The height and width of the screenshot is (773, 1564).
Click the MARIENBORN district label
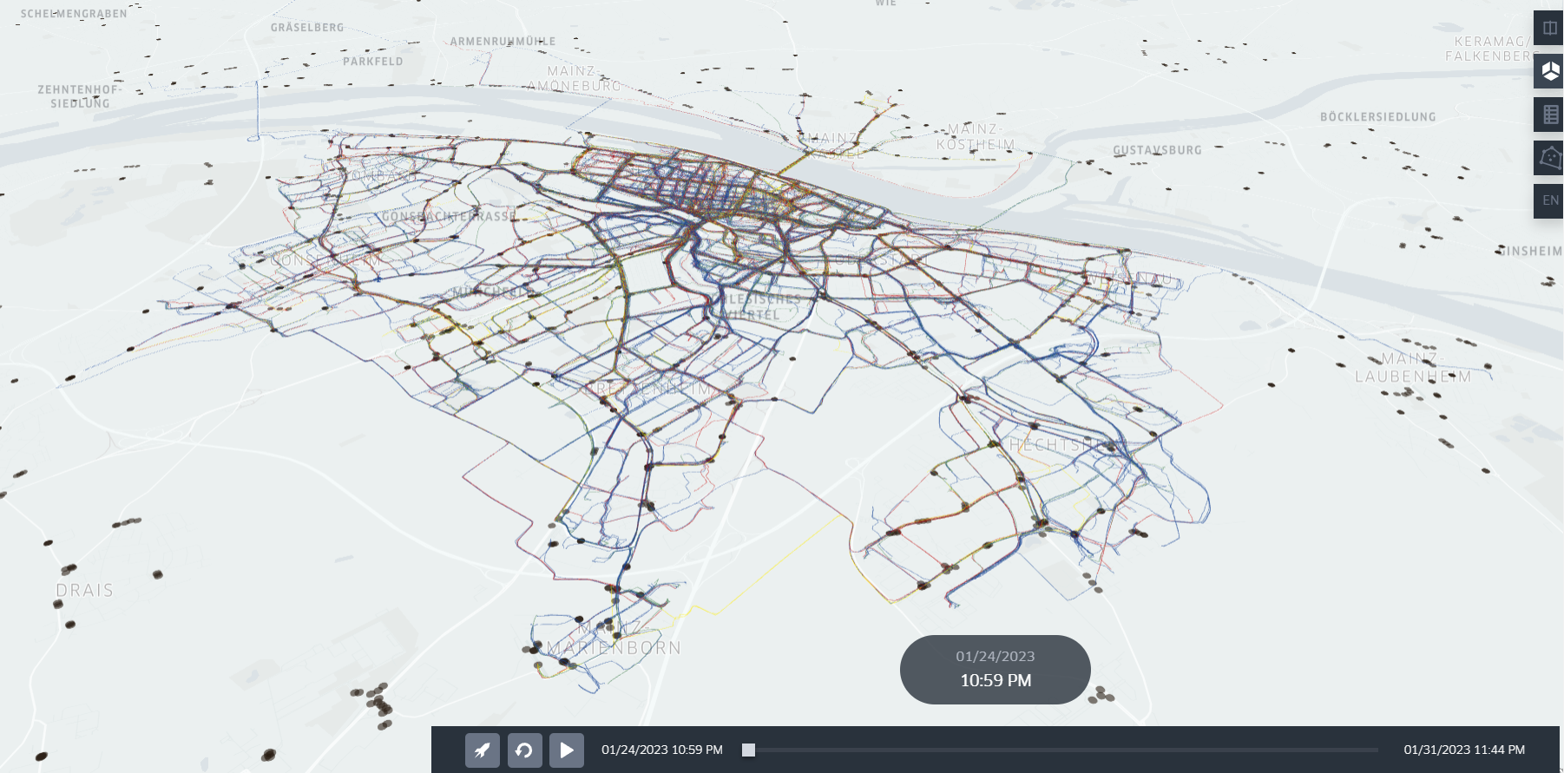(614, 648)
